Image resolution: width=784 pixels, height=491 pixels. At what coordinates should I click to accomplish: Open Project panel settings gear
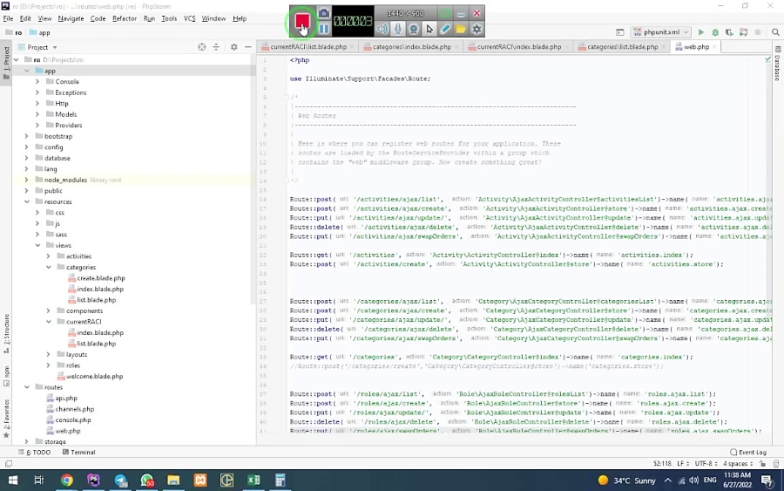click(233, 47)
